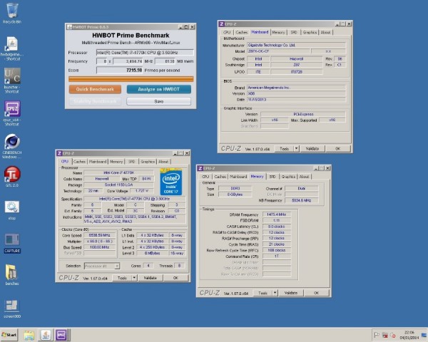Image resolution: width=428 pixels, height=342 pixels.
Task: Open the cpuz_x64 shortcut desktop icon
Action: (11, 113)
